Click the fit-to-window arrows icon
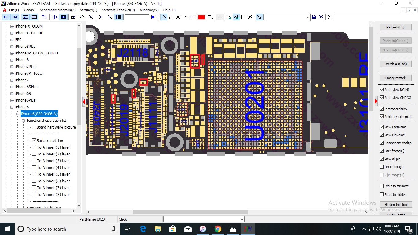This screenshot has height=235, width=418. 54,17
